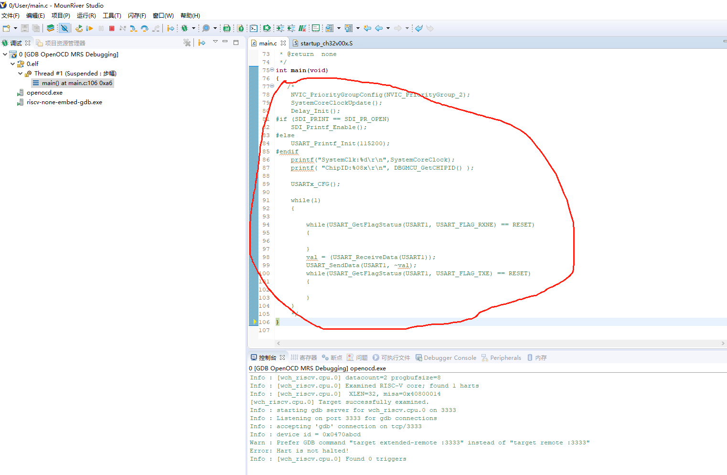Screen dimensions: 727x475
Task: Open the 运行(R) menu
Action: point(86,16)
